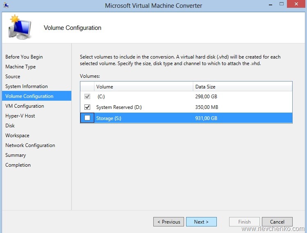Open the Machine Type step
307x233 pixels.
pos(20,67)
